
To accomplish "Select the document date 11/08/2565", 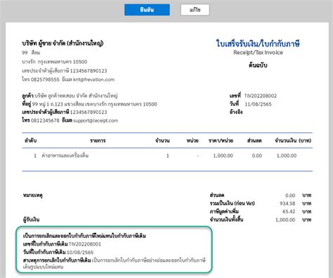I will coord(258,104).
